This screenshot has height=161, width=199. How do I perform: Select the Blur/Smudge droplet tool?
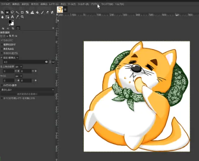[2, 17]
